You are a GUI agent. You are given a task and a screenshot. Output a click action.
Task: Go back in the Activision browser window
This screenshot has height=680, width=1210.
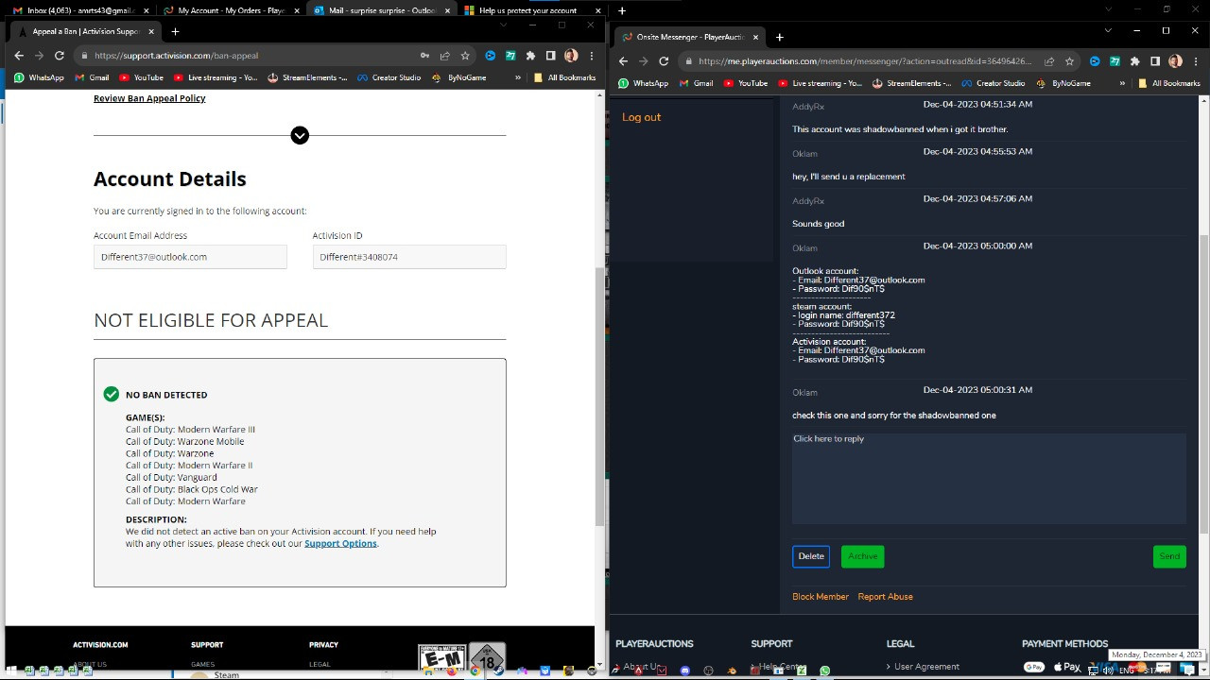[18, 56]
